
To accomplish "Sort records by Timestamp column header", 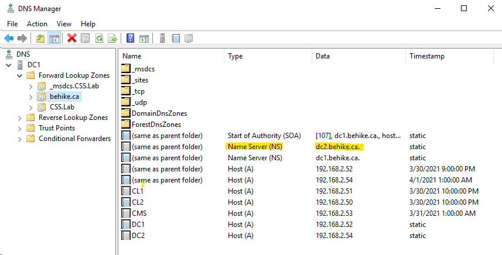I will [x=426, y=56].
